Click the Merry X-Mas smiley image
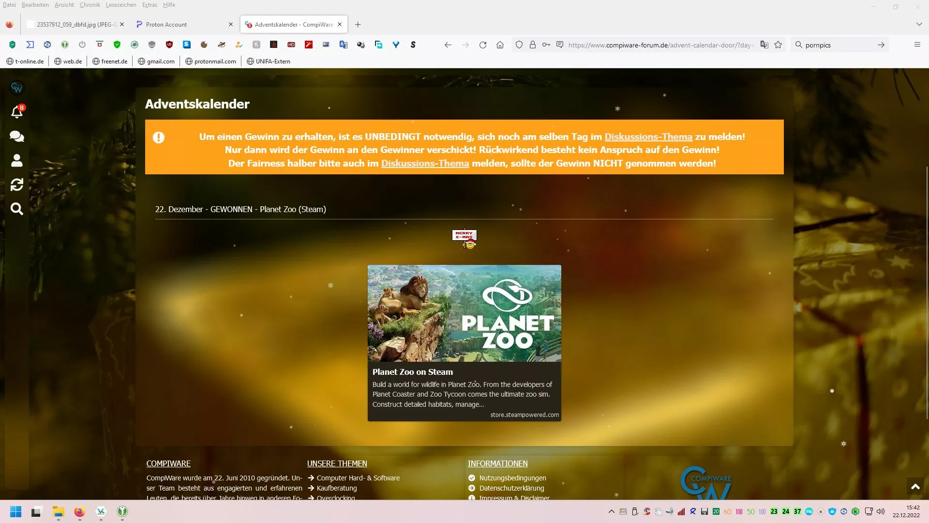This screenshot has width=929, height=523. click(x=464, y=239)
